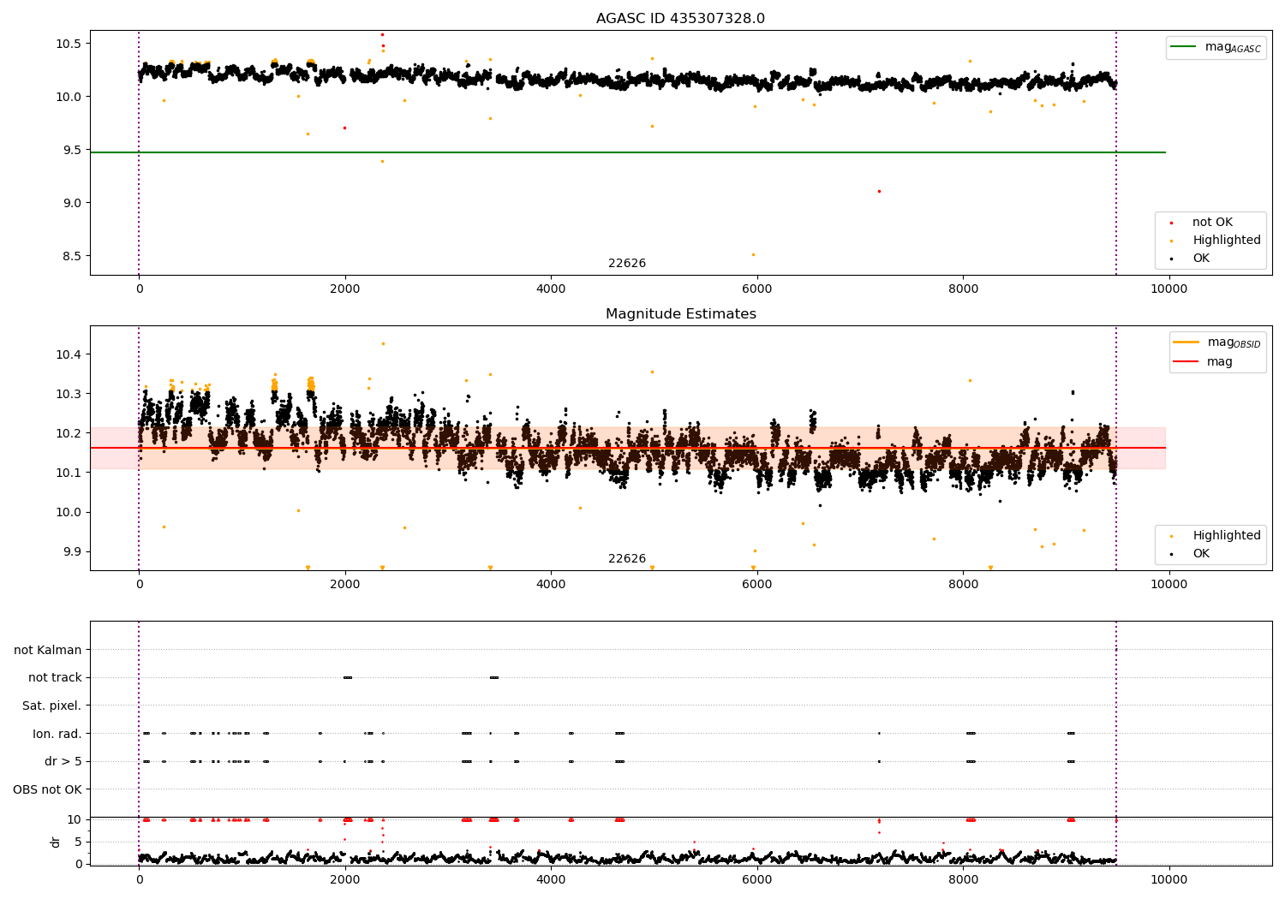Click the green line swatch in top legend
The height and width of the screenshot is (899, 1285).
(x=1185, y=47)
